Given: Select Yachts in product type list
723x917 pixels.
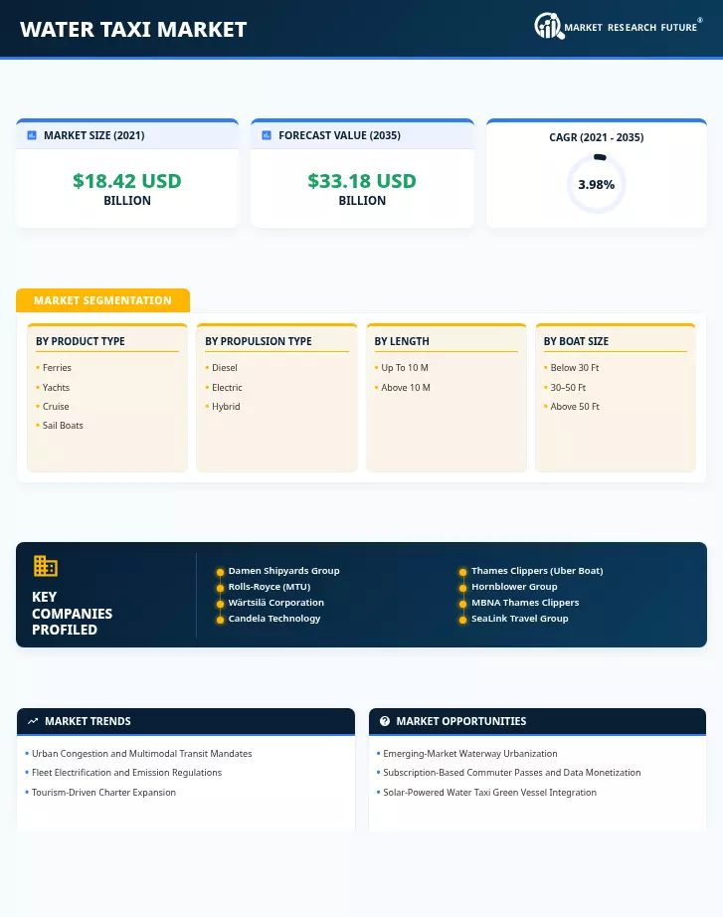Looking at the screenshot, I should (56, 387).
